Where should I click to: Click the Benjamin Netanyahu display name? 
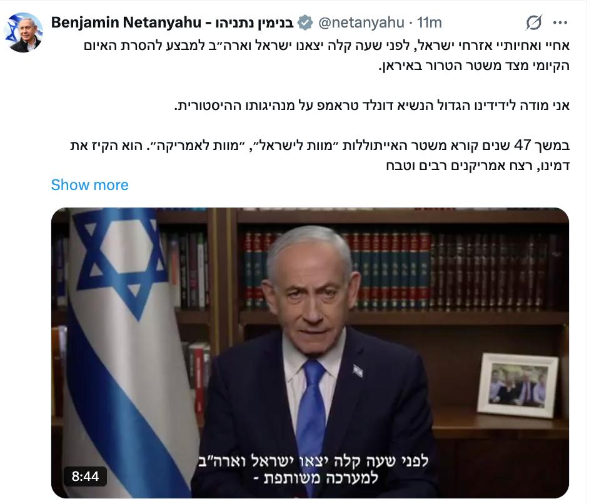pyautogui.click(x=126, y=23)
